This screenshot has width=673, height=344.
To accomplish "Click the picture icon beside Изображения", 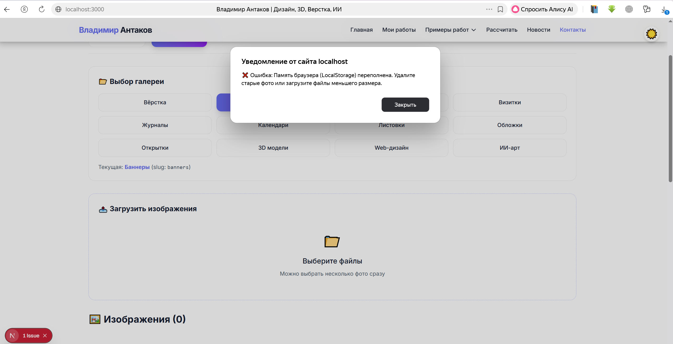I will point(95,319).
